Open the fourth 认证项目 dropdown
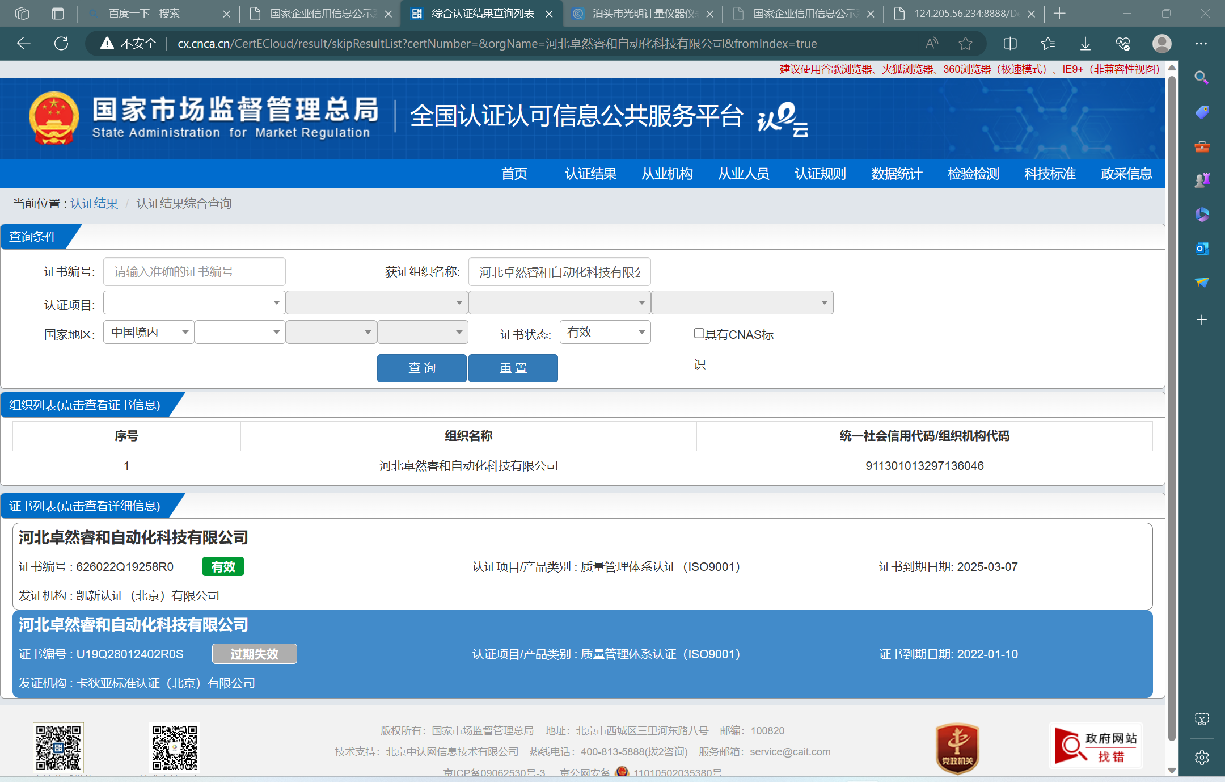1225x782 pixels. click(742, 302)
